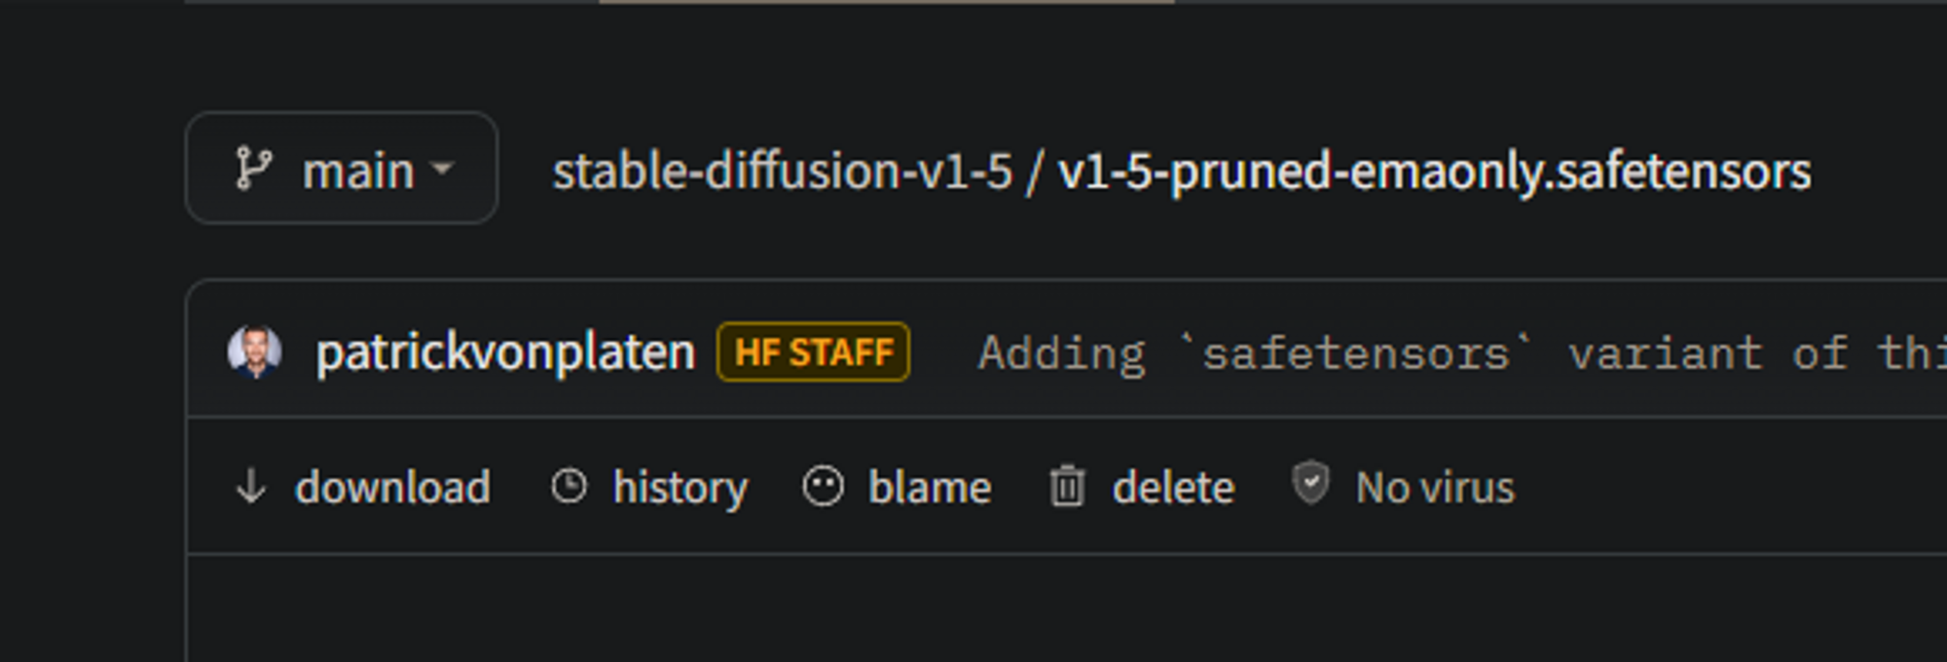Open the blame view

[929, 487]
